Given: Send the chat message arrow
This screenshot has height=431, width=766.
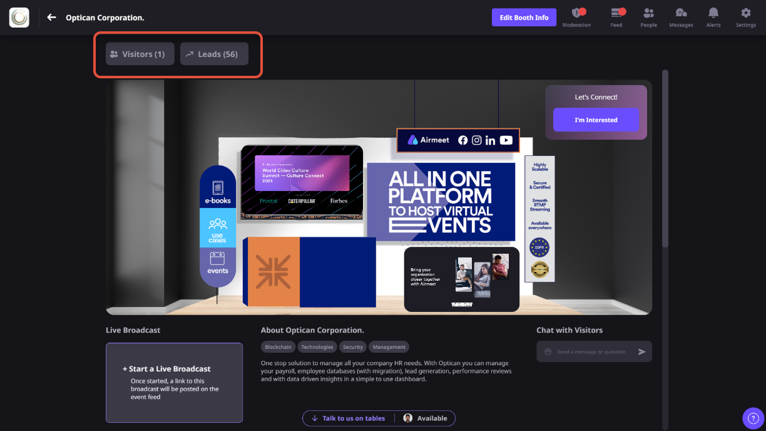Looking at the screenshot, I should coord(641,351).
